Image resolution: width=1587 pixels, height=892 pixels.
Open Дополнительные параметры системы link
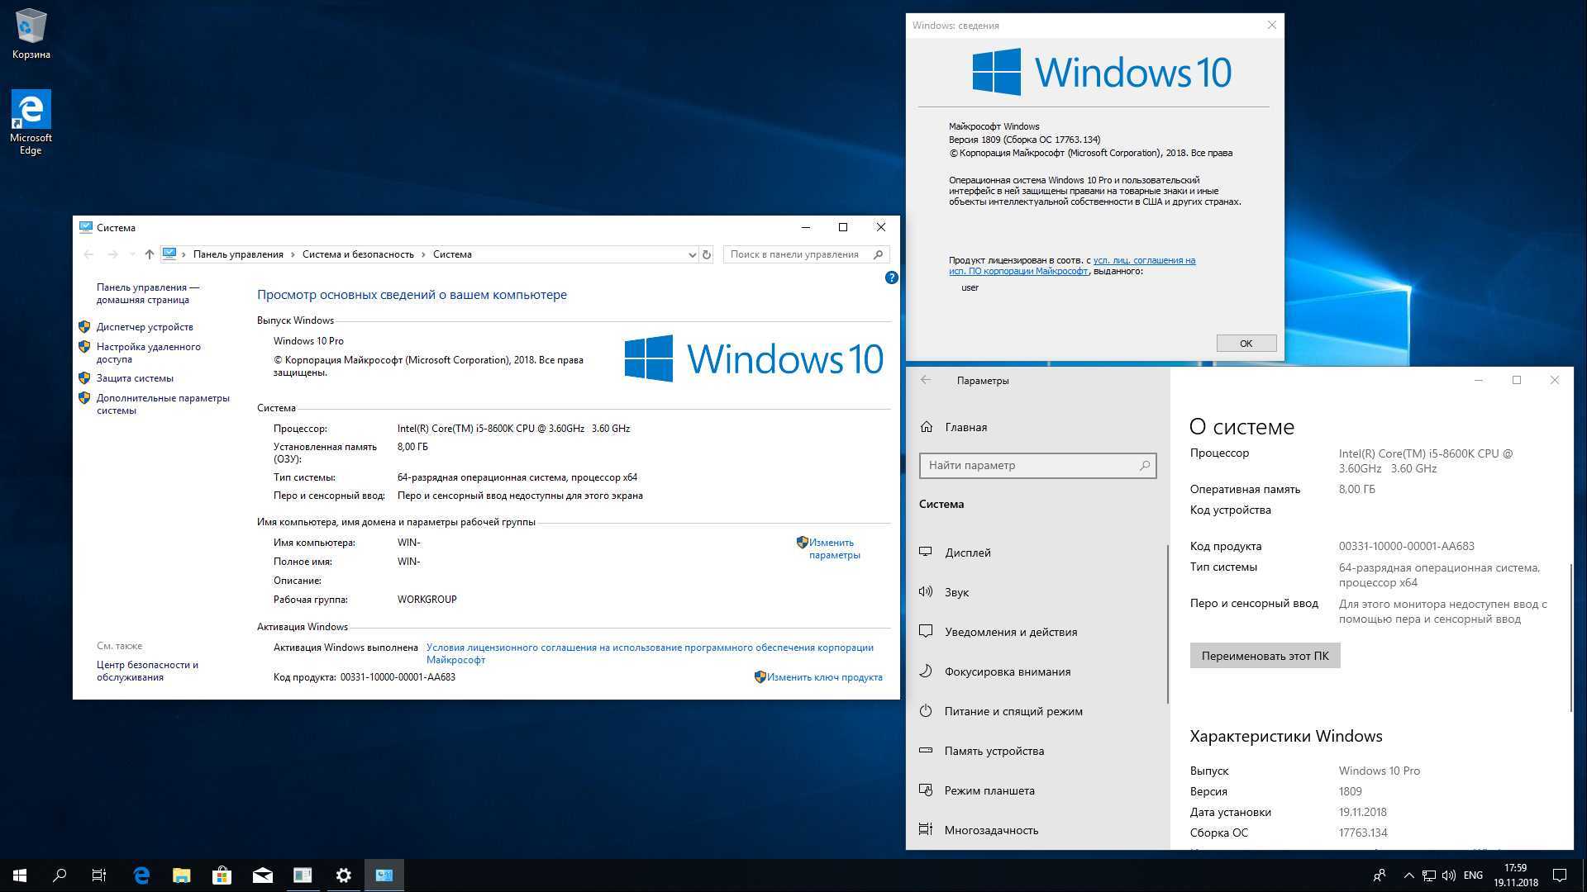[163, 404]
